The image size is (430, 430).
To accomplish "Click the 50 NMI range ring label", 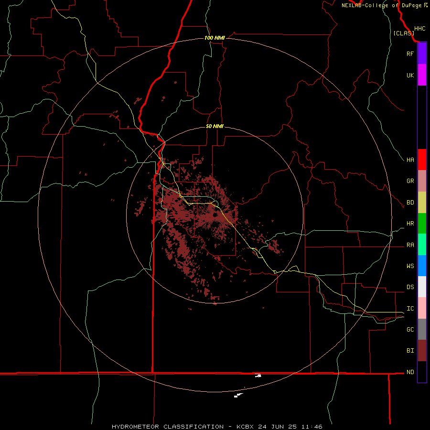I will (215, 127).
